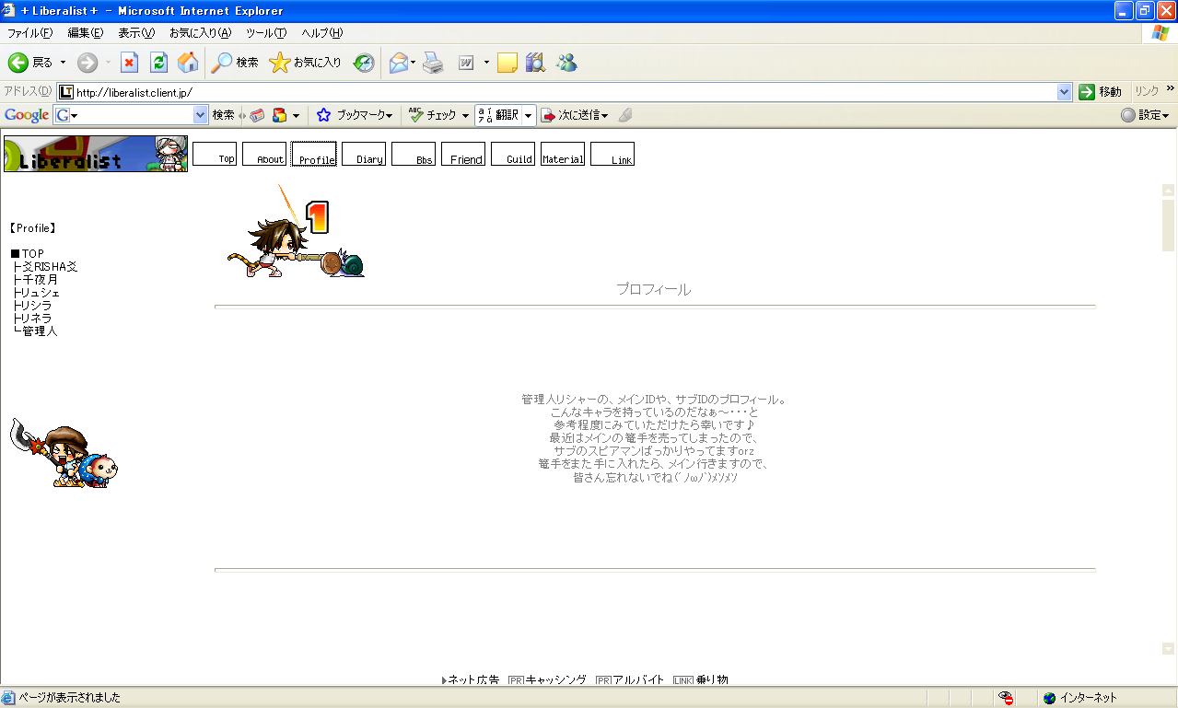Print the current page

[434, 63]
